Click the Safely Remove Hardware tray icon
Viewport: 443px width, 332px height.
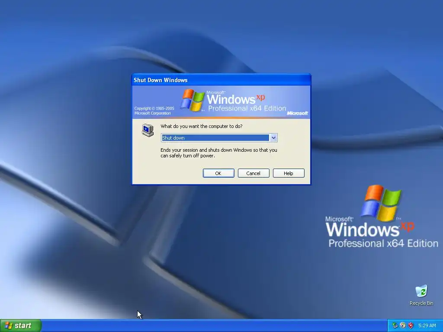coord(395,326)
